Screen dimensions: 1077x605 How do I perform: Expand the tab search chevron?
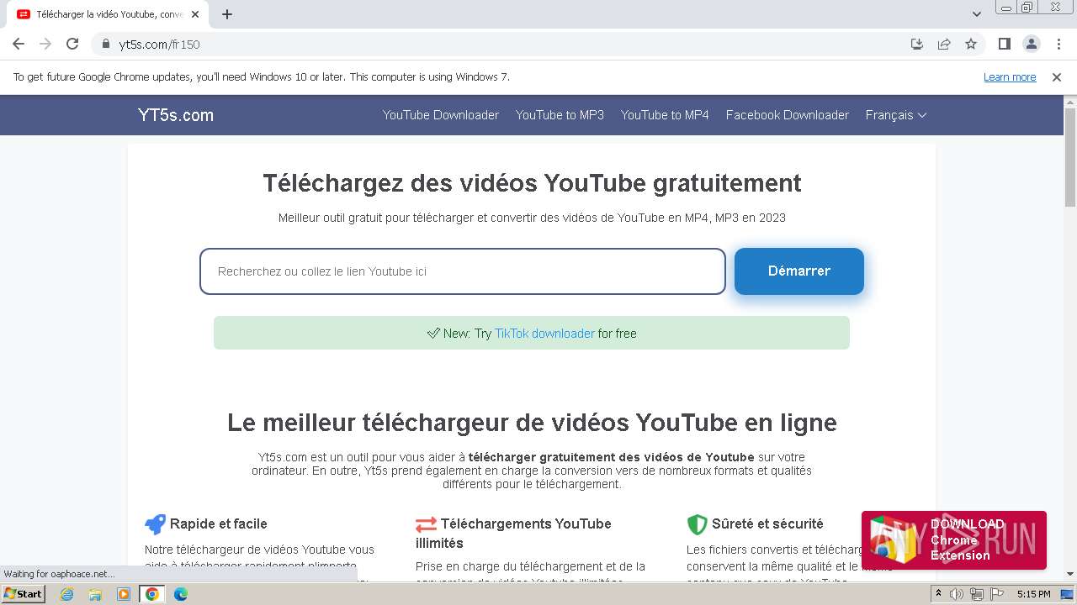[977, 14]
